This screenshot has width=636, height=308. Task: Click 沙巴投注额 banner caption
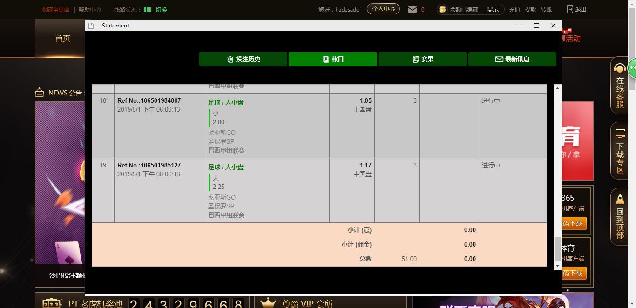67,275
